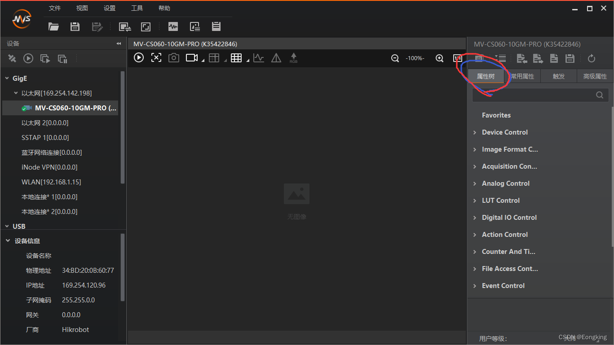Image resolution: width=614 pixels, height=345 pixels.
Task: Select Favorites in the property tree
Action: [496, 115]
